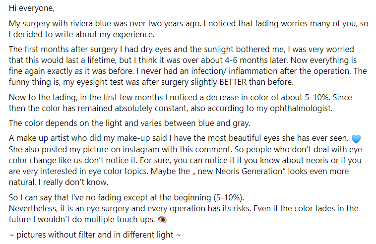Click the phrase "multiple touch ups"
Screen dimensions: 376x244
(120, 219)
